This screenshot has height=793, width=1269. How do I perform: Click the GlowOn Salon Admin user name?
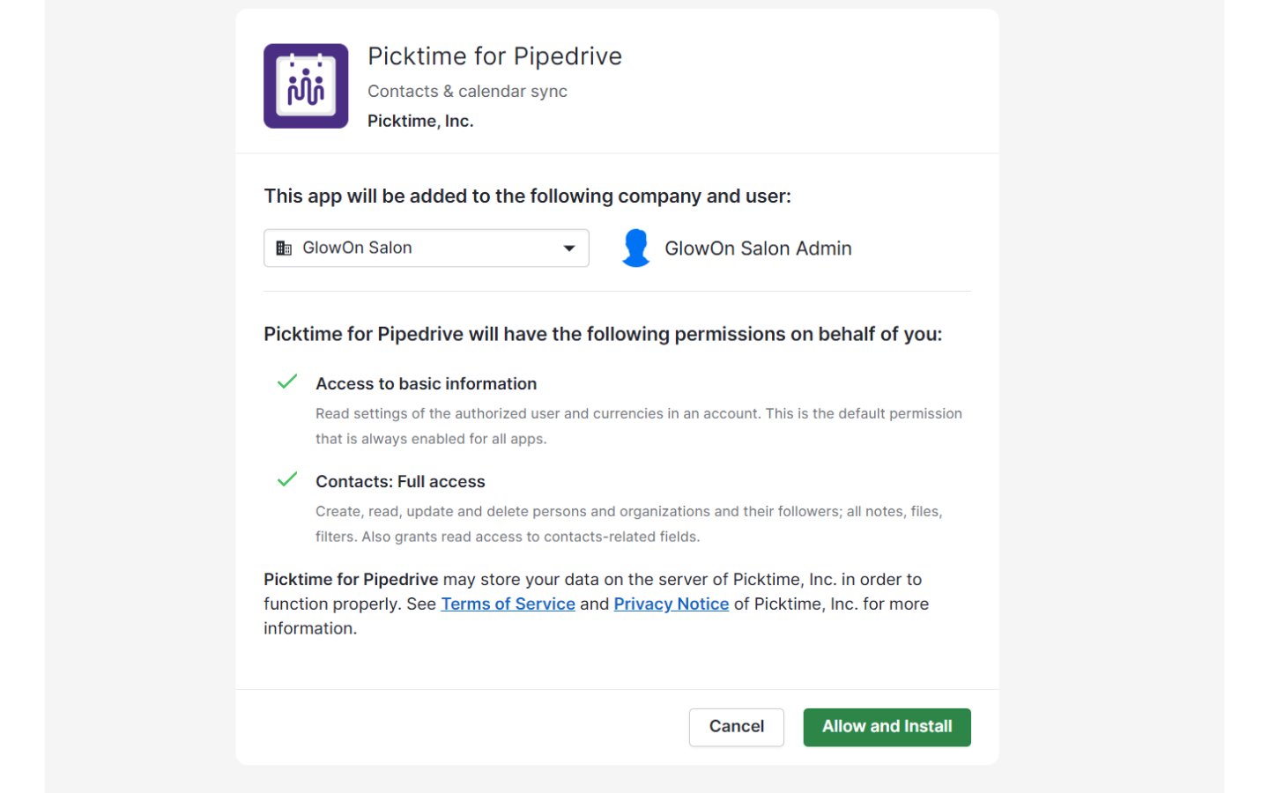click(758, 248)
